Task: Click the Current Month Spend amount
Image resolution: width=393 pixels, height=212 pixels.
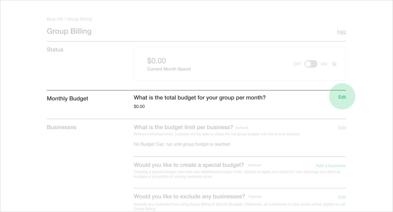Action: tap(157, 60)
